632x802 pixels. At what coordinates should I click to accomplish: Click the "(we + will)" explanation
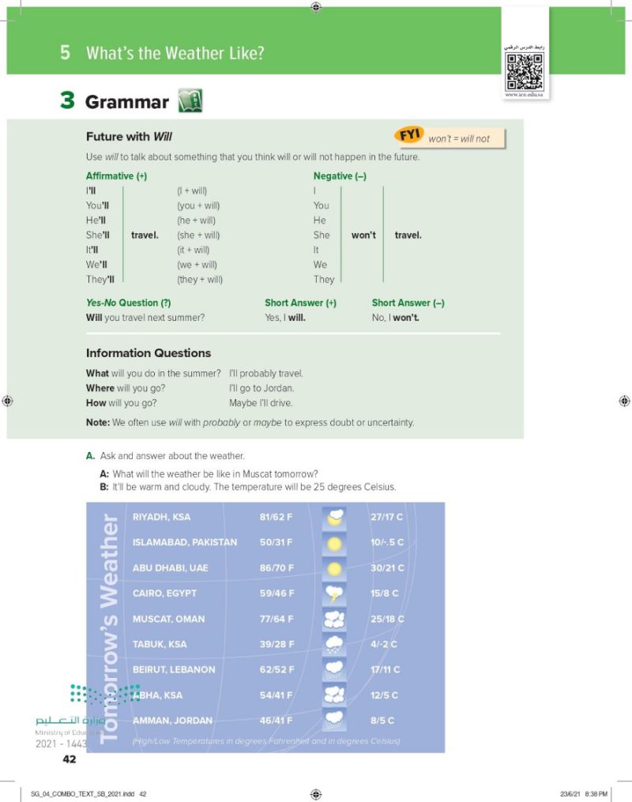(x=197, y=265)
